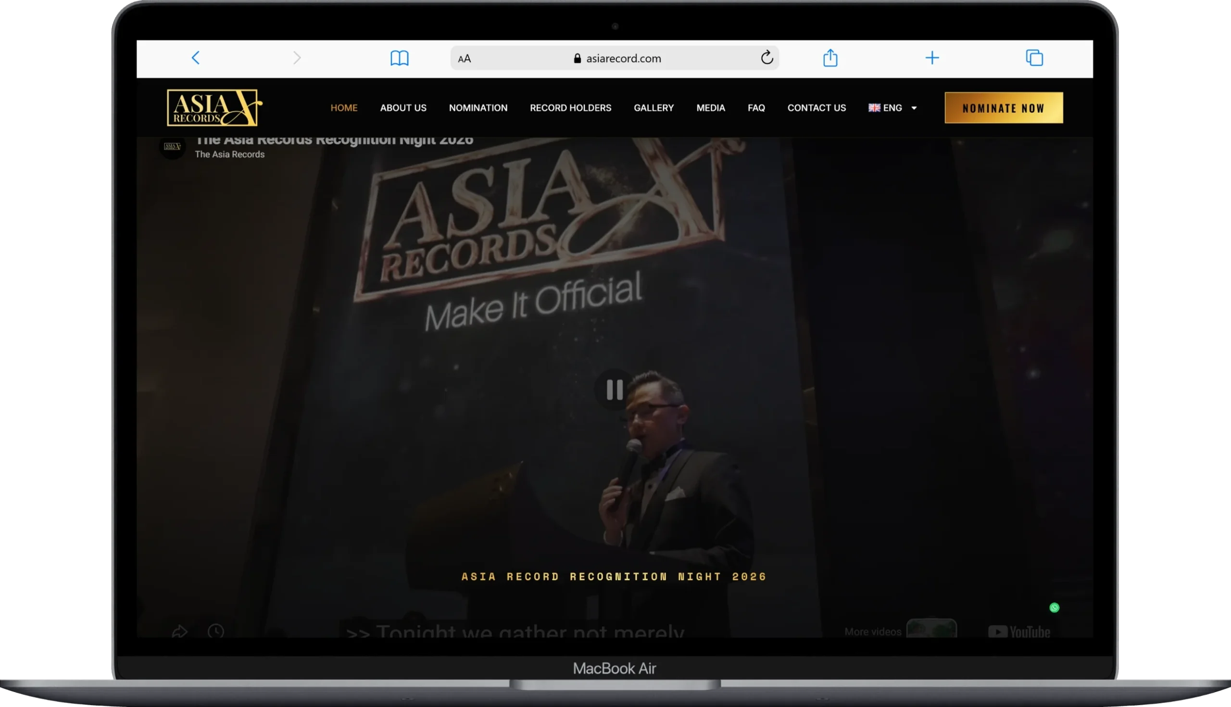
Task: Open the ABOUT US menu item
Action: click(403, 108)
